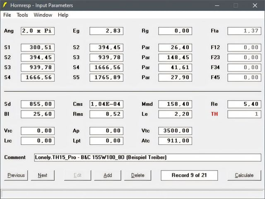The image size is (265, 199).
Task: Open the Help menu
Action: (x=63, y=15)
